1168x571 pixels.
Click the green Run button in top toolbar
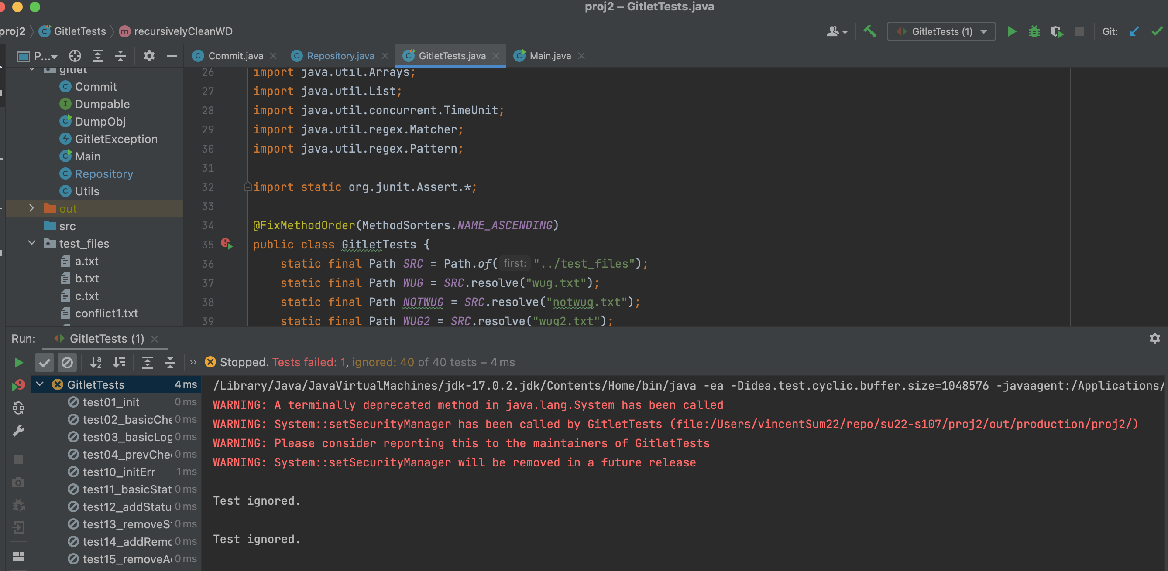[1012, 32]
